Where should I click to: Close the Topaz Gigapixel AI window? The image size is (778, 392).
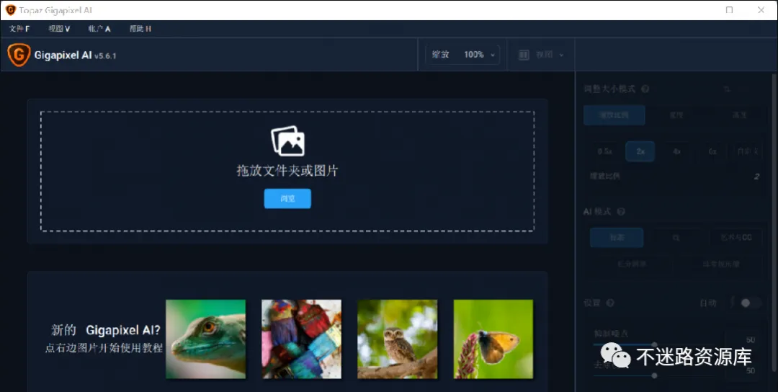[x=761, y=10]
